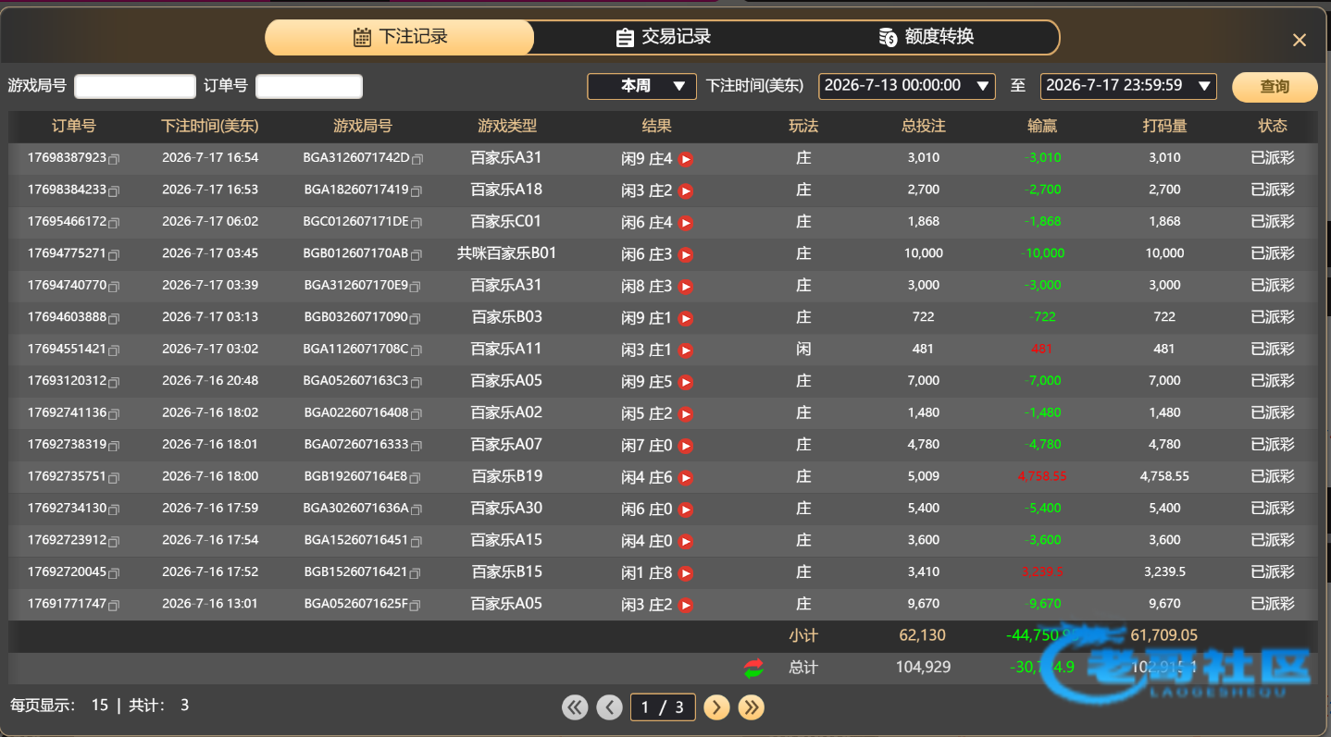Click time cell 2026-7-16 13:01
This screenshot has width=1331, height=737.
[210, 604]
